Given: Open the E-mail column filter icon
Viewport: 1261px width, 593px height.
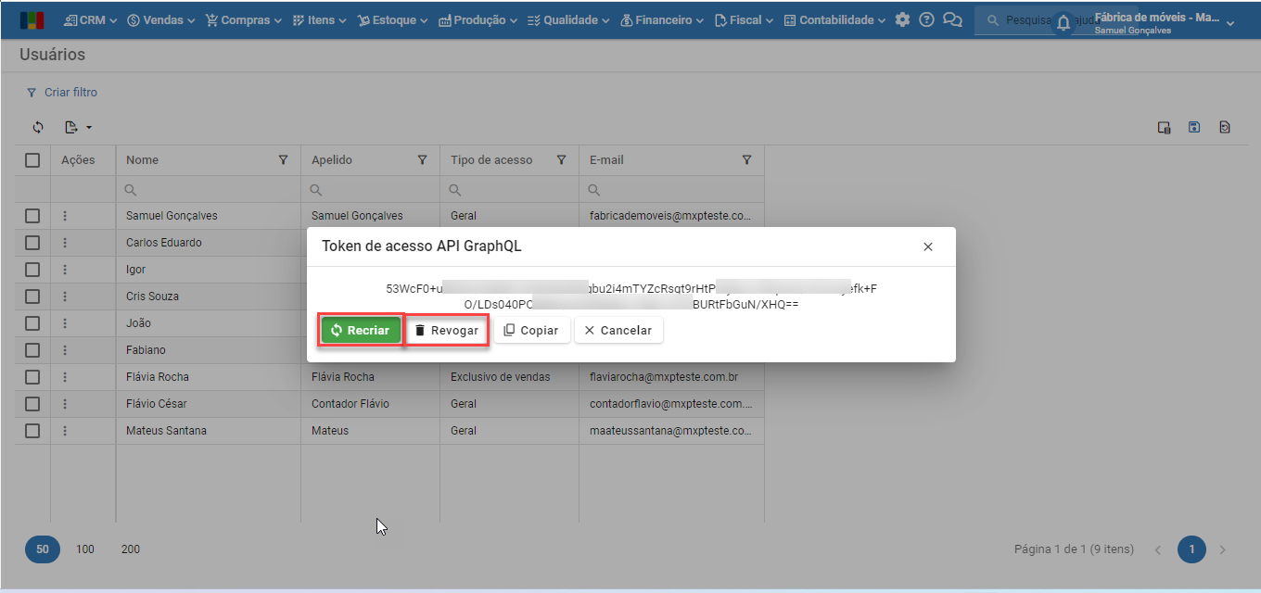Looking at the screenshot, I should tap(747, 160).
